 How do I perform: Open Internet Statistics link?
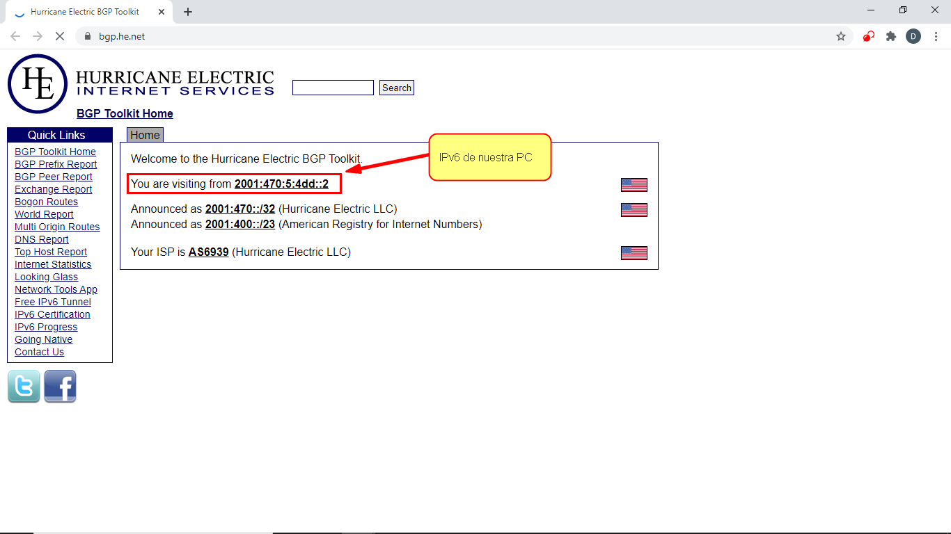coord(53,264)
